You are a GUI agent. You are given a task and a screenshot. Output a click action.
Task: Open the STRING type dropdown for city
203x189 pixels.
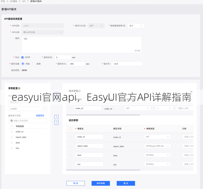pyautogui.click(x=157, y=164)
